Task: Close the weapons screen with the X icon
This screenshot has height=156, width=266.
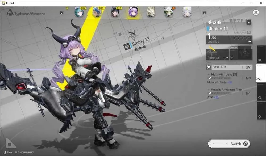Action: click(x=256, y=12)
